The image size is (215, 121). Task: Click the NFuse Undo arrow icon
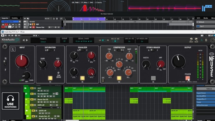[191, 40]
